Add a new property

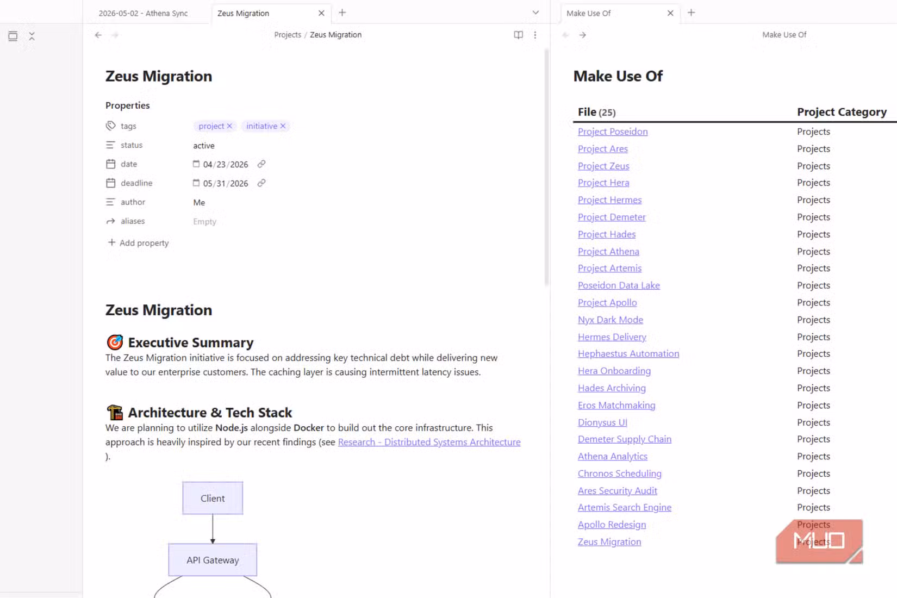pyautogui.click(x=138, y=242)
